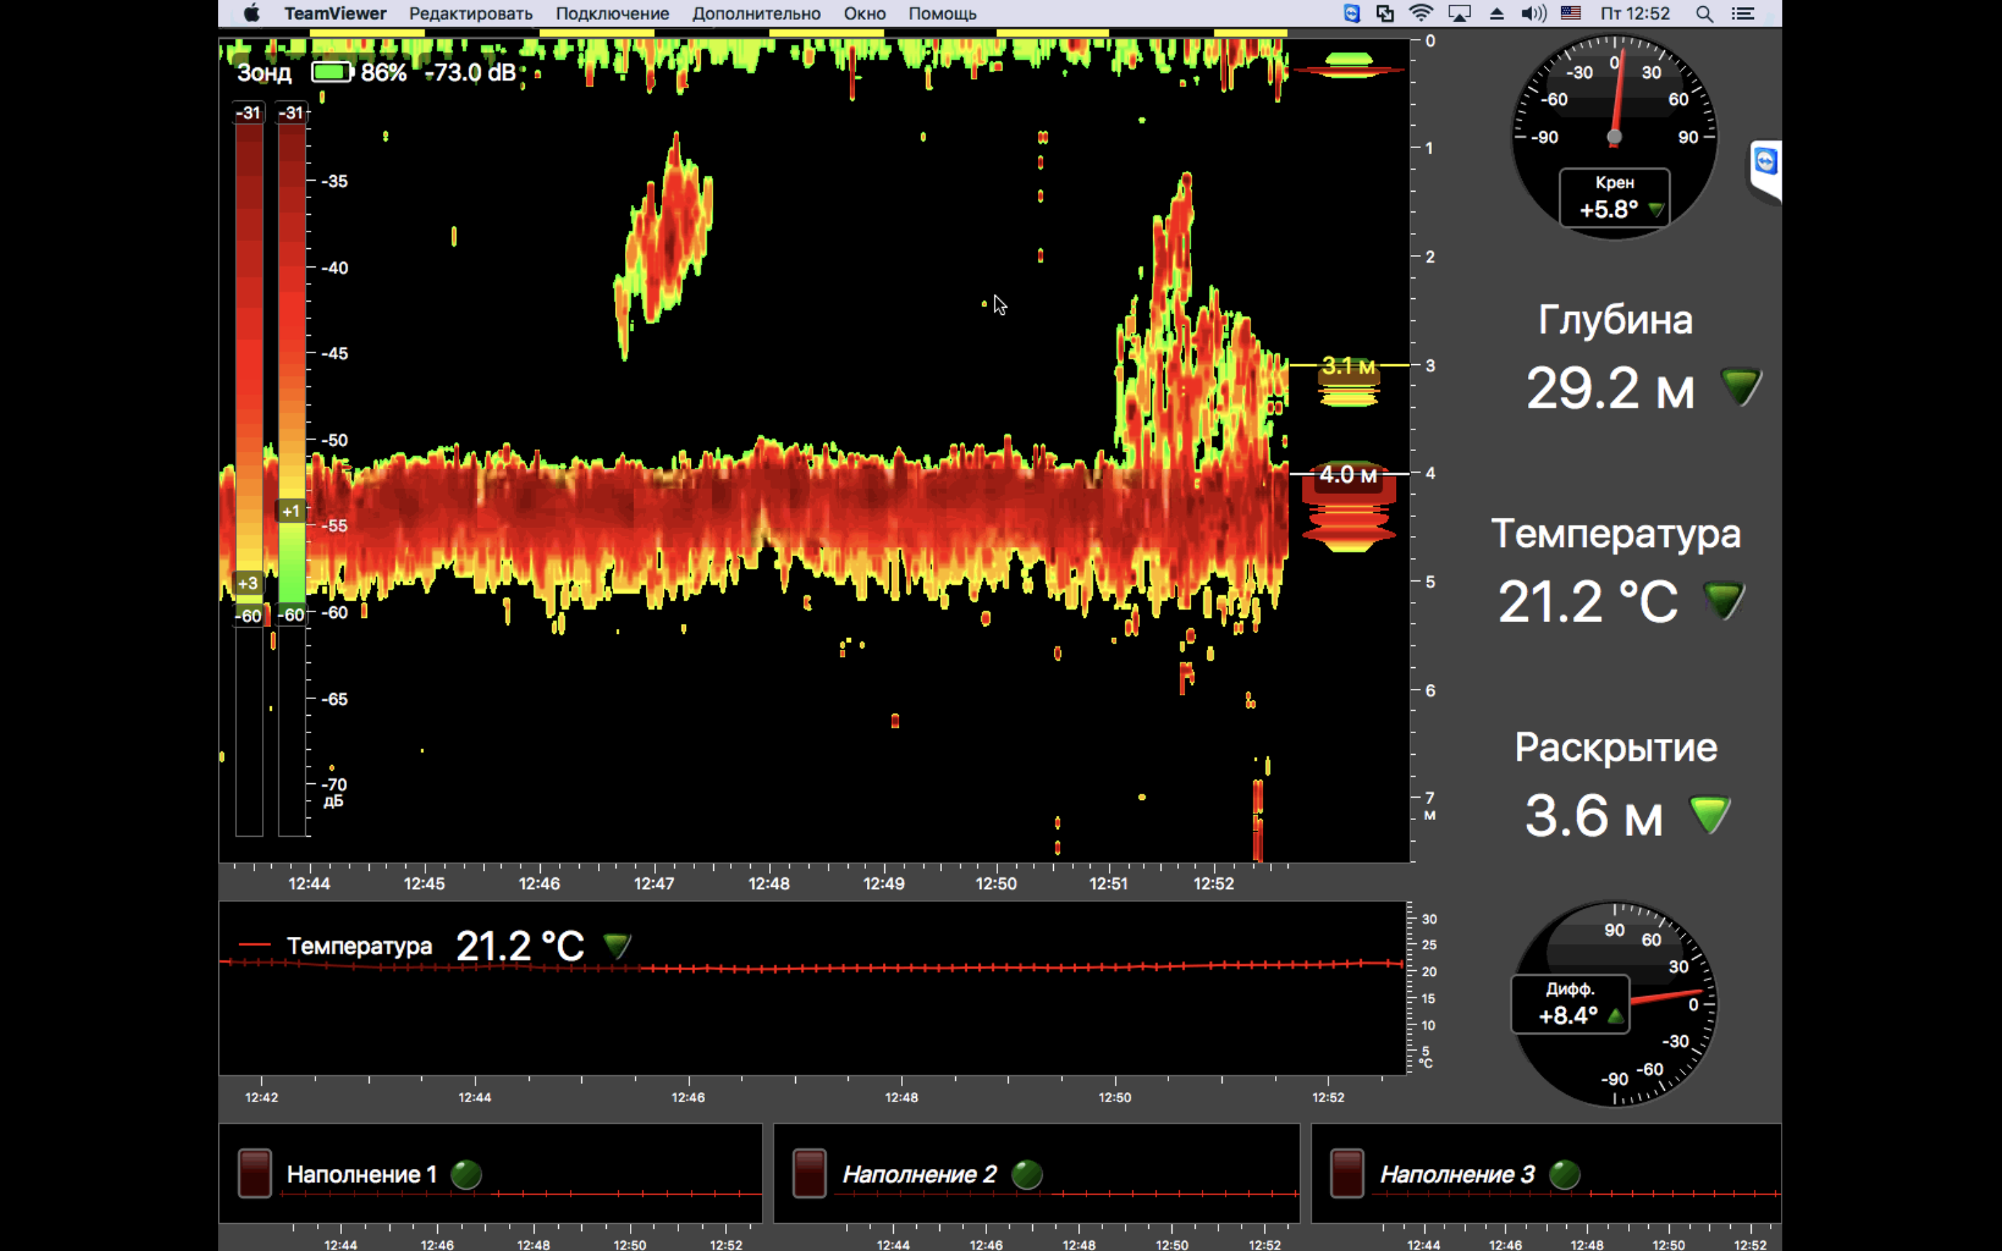Click the AirPlay display icon
Viewport: 2002px width, 1251px height.
(1459, 13)
